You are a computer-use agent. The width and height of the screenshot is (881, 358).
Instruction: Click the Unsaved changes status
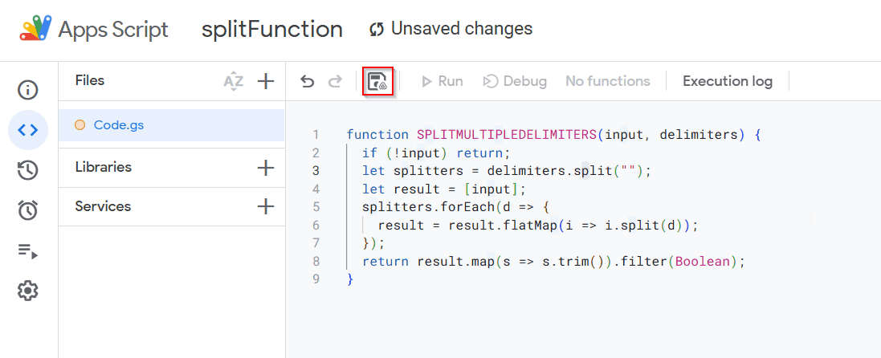tap(451, 28)
